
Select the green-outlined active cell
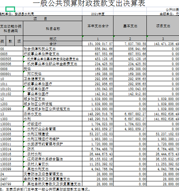[10, 9]
